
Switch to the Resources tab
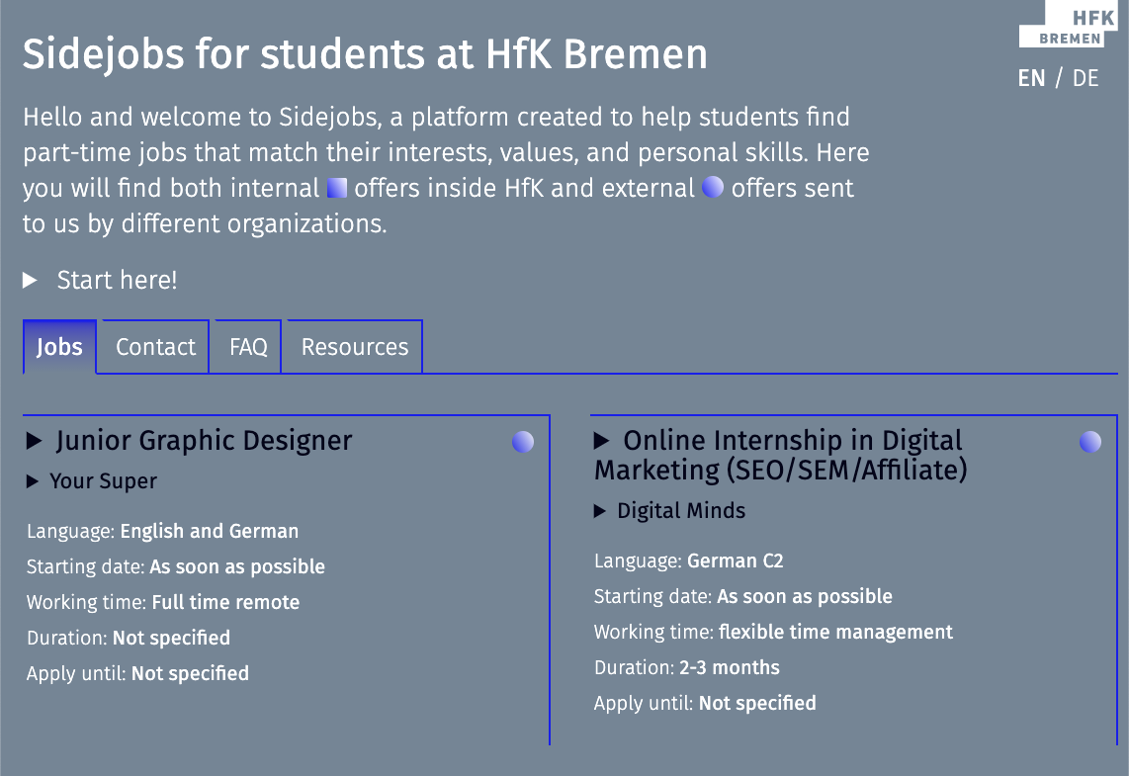[354, 347]
